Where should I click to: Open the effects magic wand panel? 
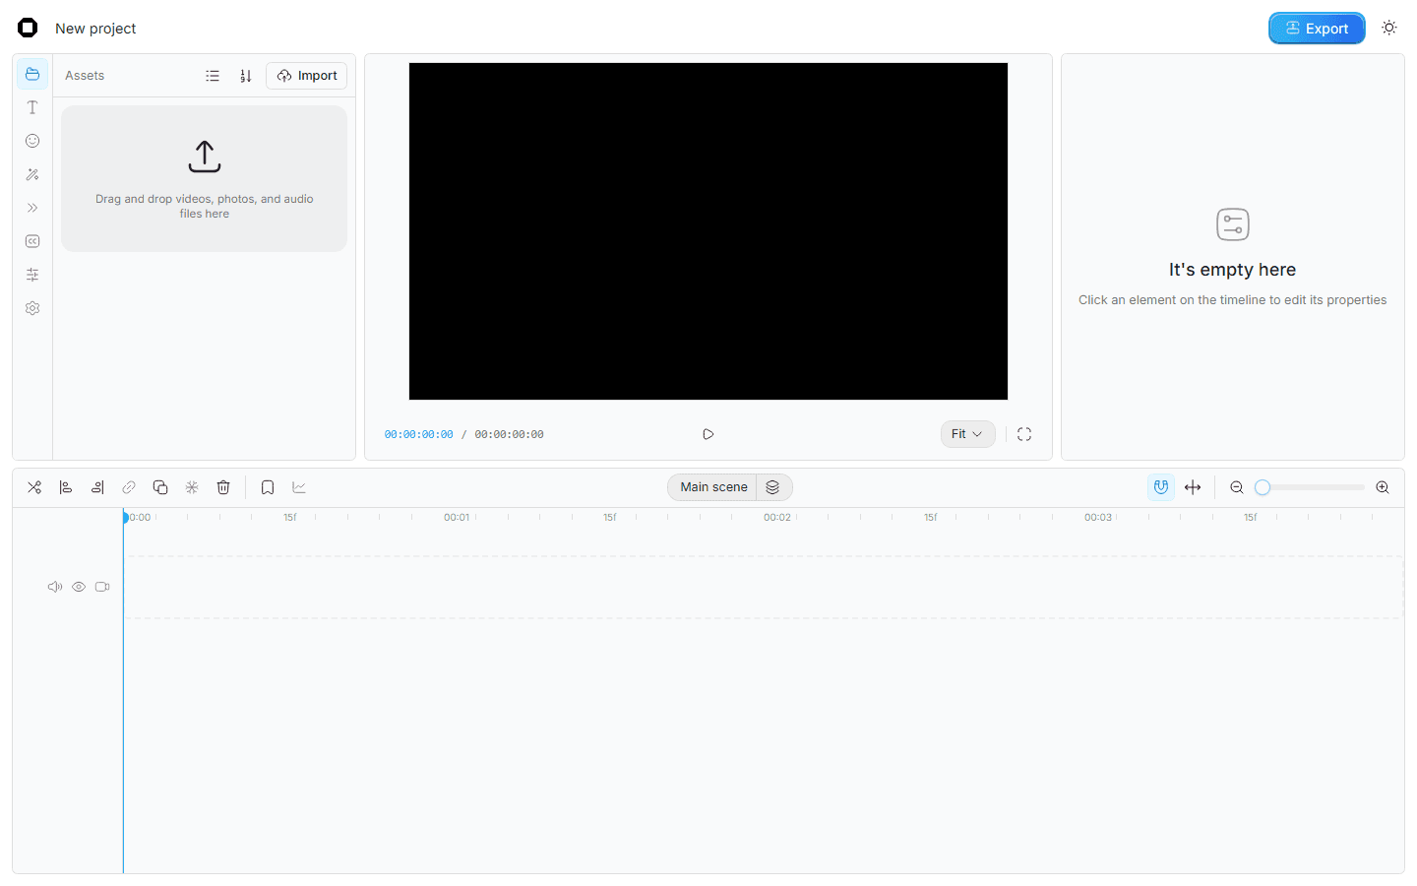[32, 174]
